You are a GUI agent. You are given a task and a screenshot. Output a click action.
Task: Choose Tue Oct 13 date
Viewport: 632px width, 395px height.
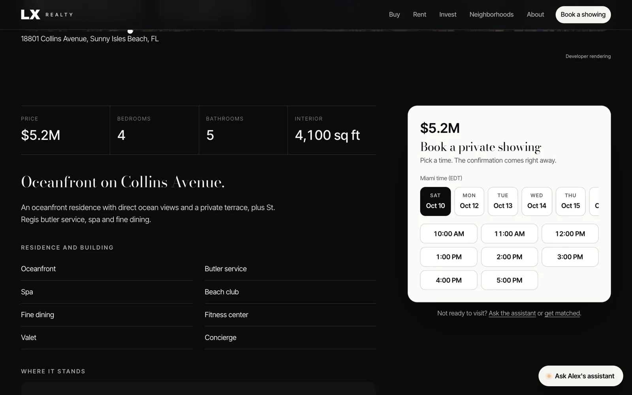(503, 201)
